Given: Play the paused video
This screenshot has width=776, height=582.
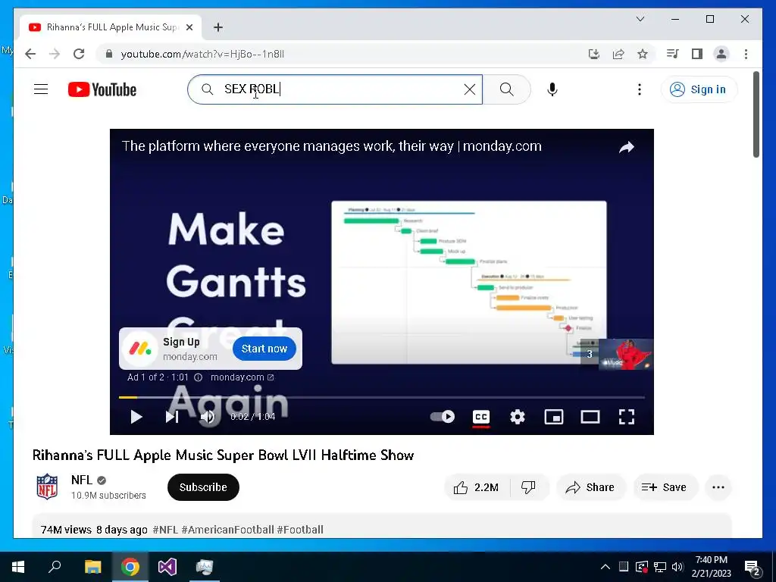Looking at the screenshot, I should tap(136, 417).
